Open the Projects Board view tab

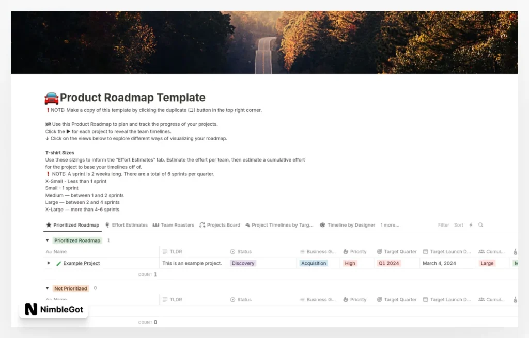click(220, 225)
